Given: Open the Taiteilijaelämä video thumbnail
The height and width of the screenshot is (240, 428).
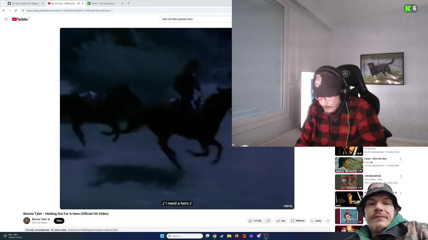Looking at the screenshot, I should coord(349,182).
